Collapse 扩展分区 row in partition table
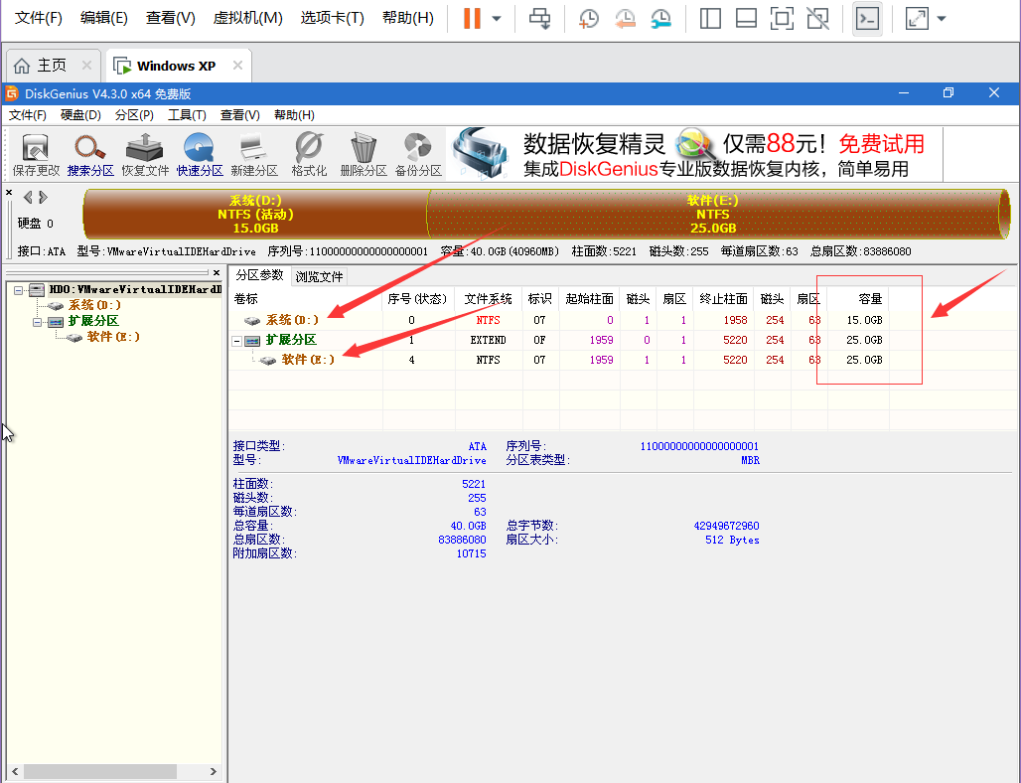The width and height of the screenshot is (1021, 783). tap(237, 341)
